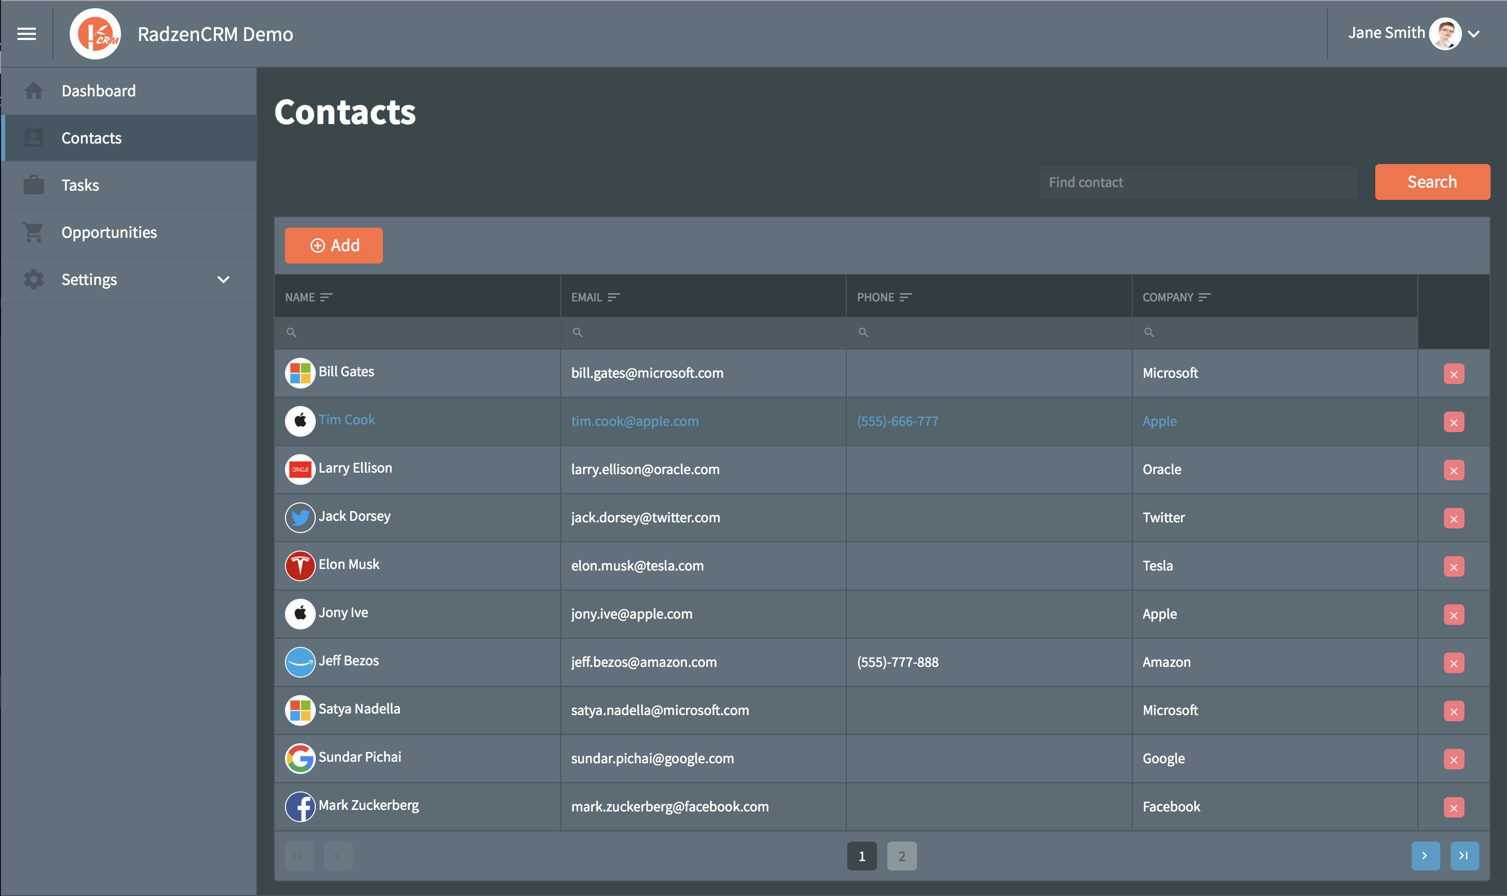Click the elon.musk@tesla.com cell

pos(703,566)
